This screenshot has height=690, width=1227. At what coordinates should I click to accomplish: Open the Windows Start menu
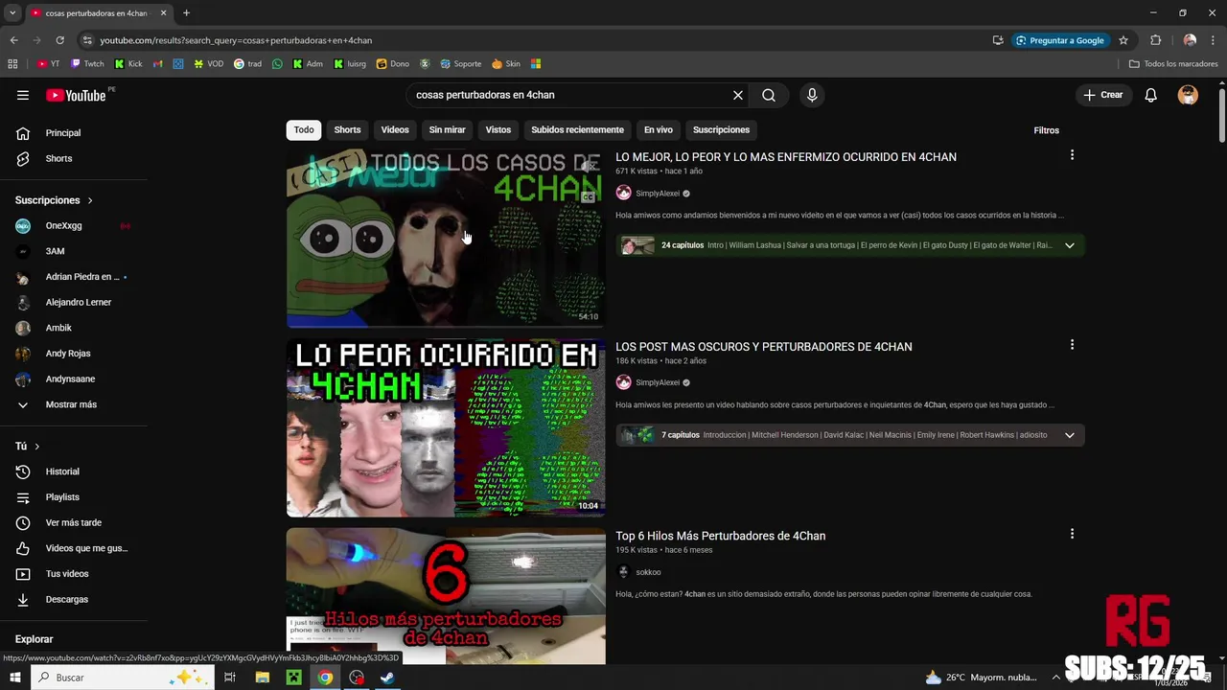15,678
